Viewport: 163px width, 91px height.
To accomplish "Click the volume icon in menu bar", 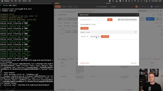I will 129,1.
